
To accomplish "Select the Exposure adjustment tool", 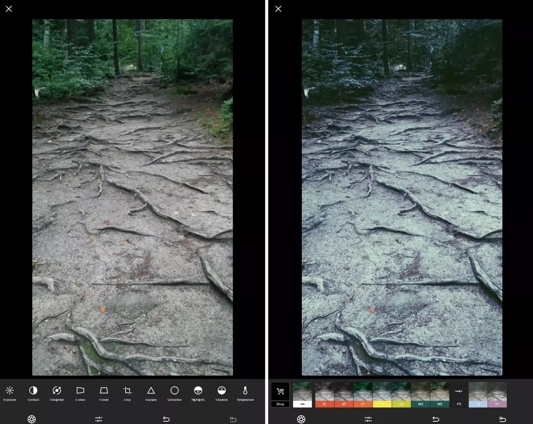I will click(10, 393).
